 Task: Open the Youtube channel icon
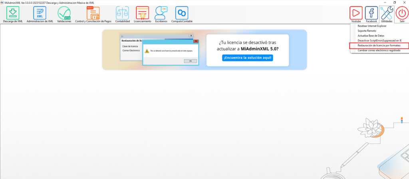(x=356, y=14)
